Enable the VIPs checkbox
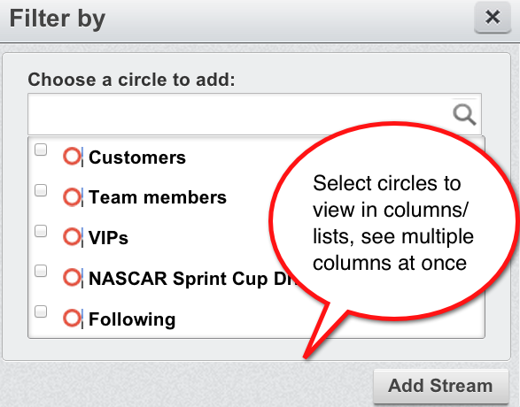The height and width of the screenshot is (407, 520). [41, 231]
